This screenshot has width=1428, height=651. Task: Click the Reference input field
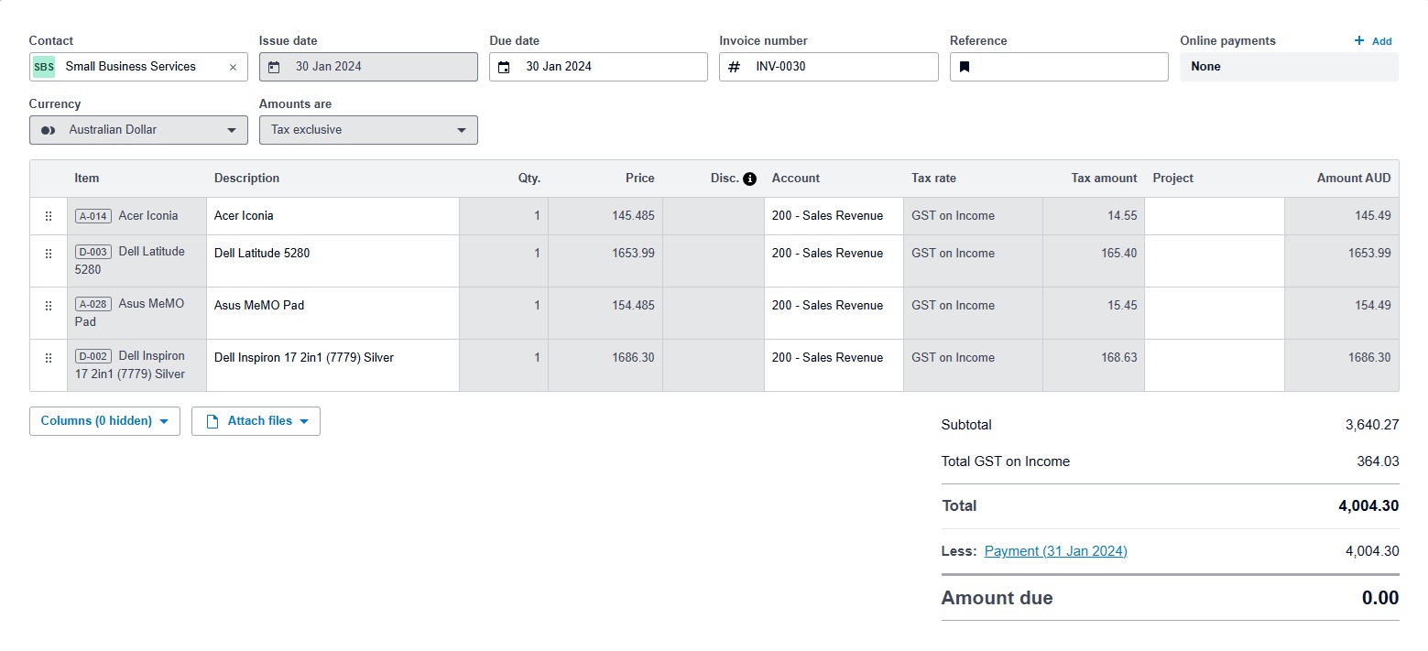tap(1067, 67)
